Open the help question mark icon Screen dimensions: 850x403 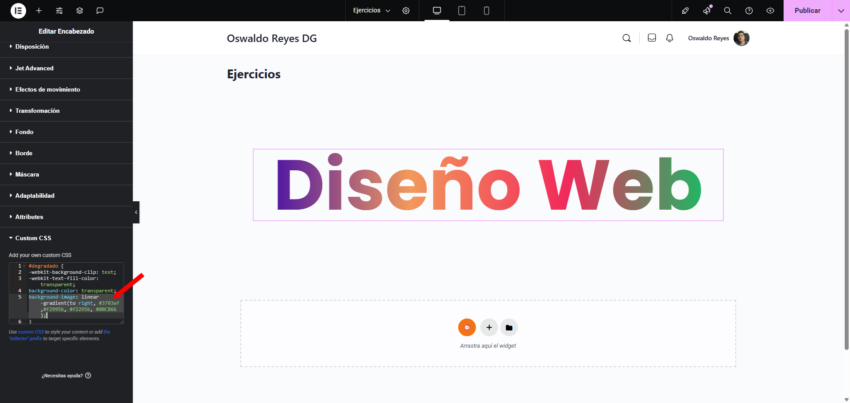(749, 11)
